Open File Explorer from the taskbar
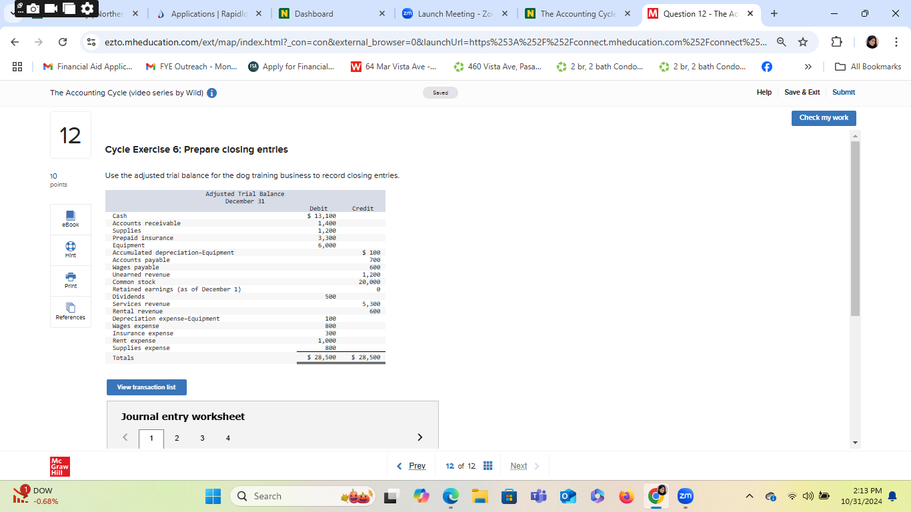This screenshot has height=512, width=911. 480,496
